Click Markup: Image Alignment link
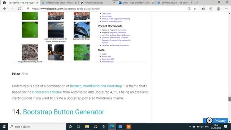Image resolution: width=231 pixels, height=130 pixels. click(x=112, y=21)
